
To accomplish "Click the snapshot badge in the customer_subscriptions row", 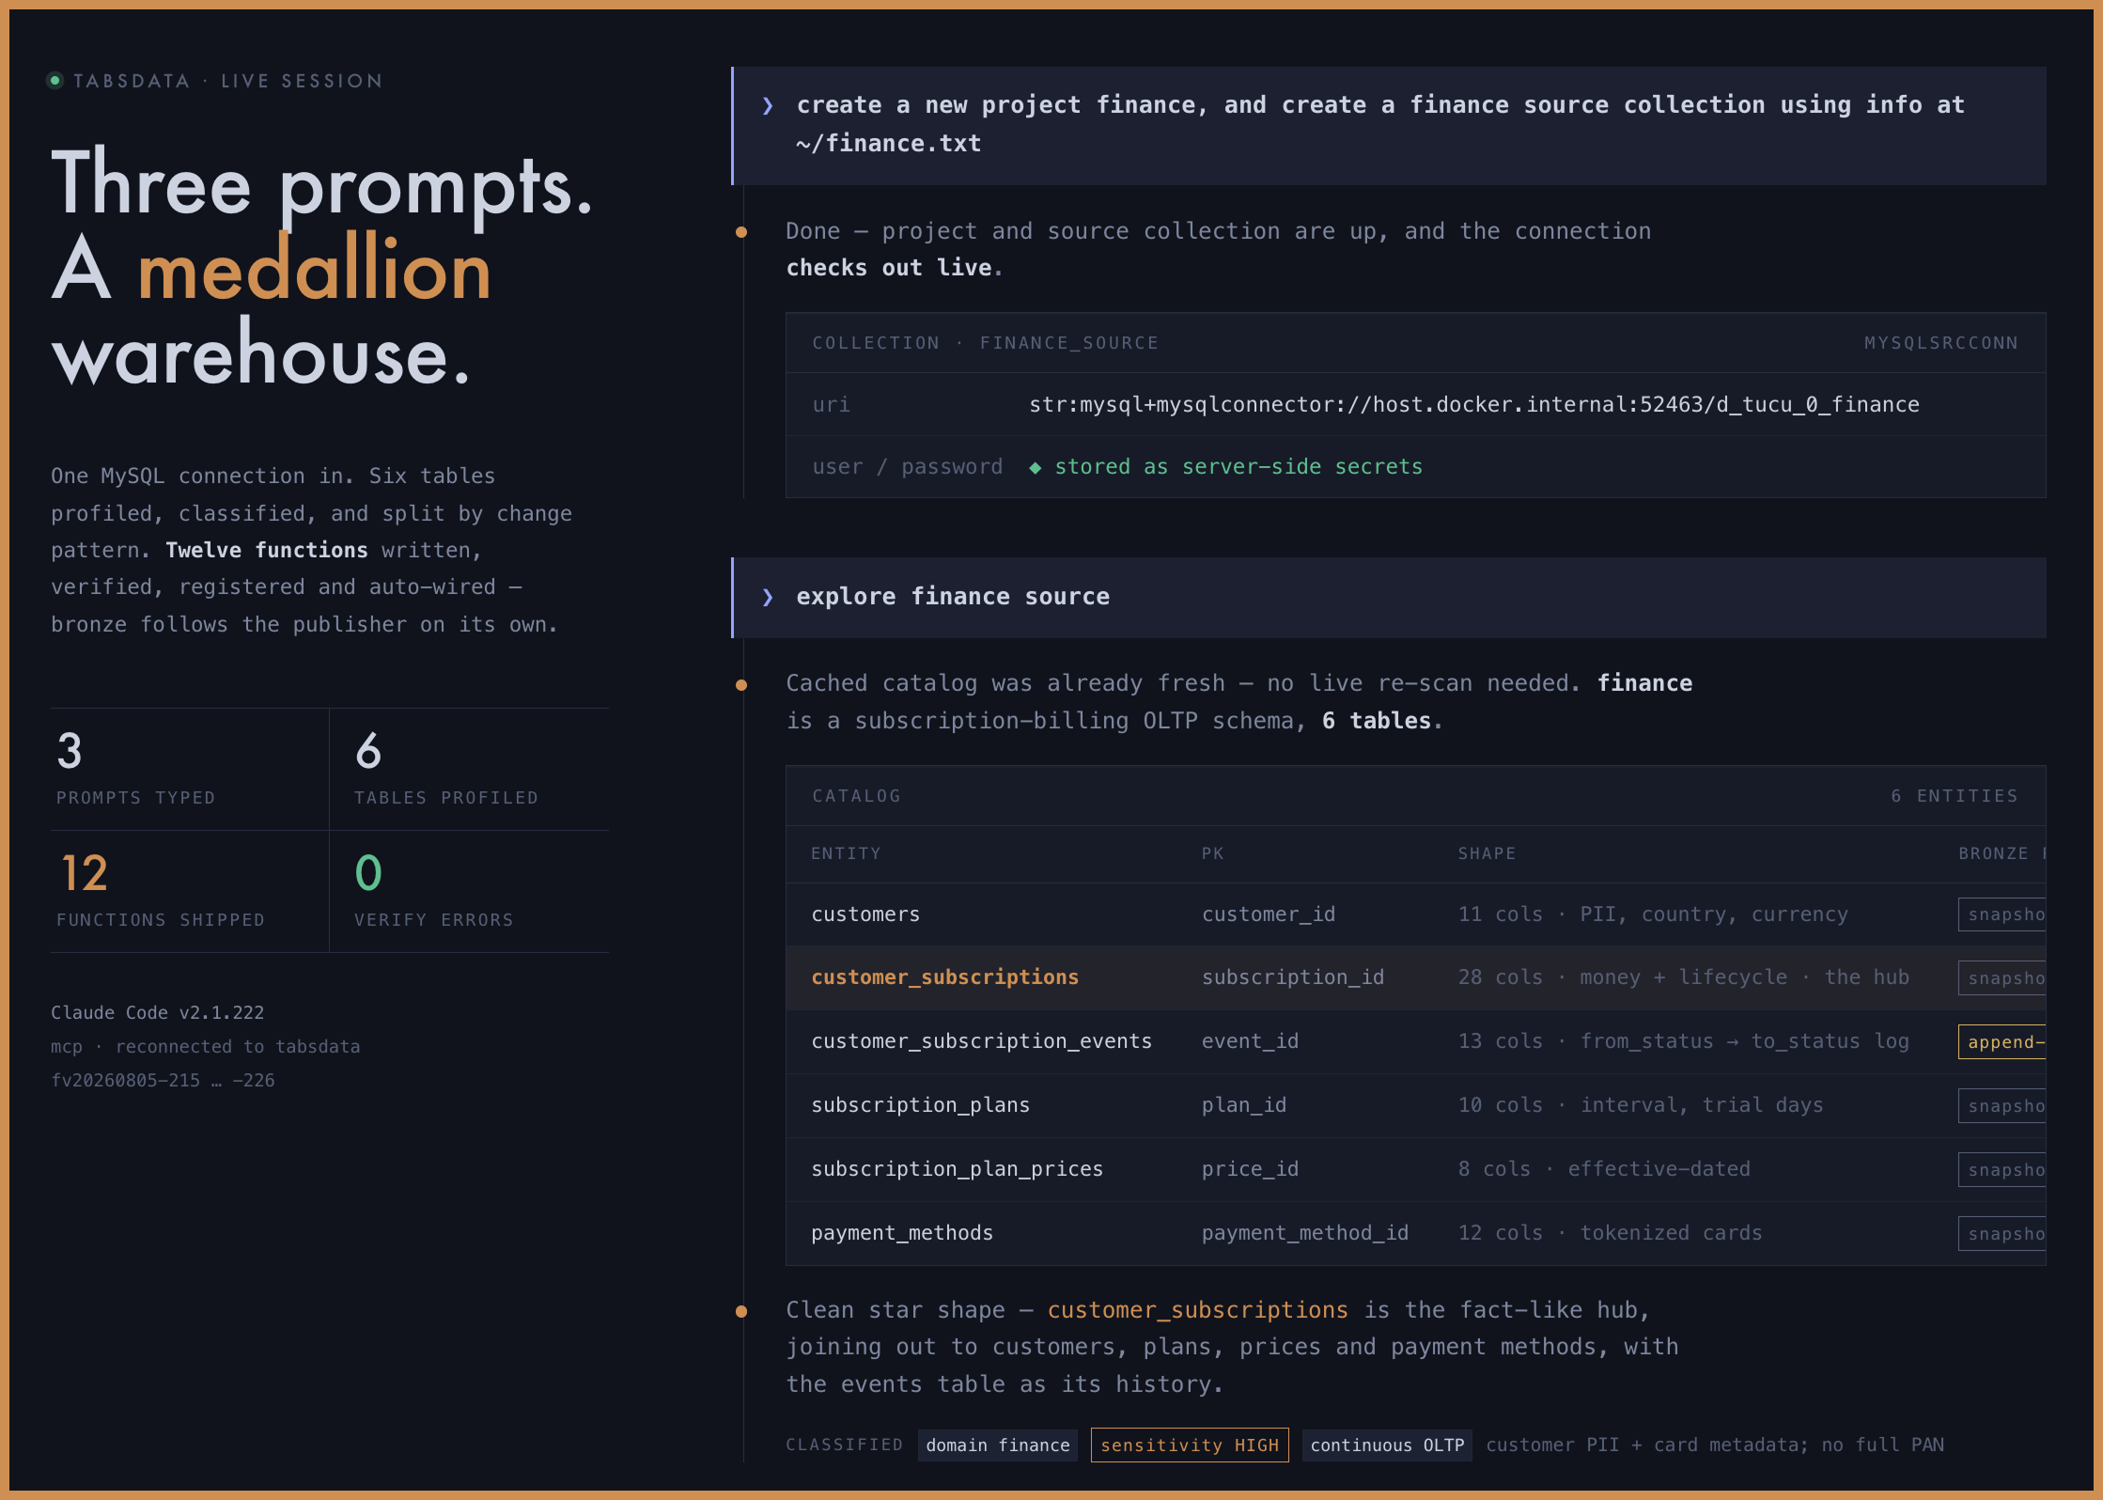I will [2002, 978].
